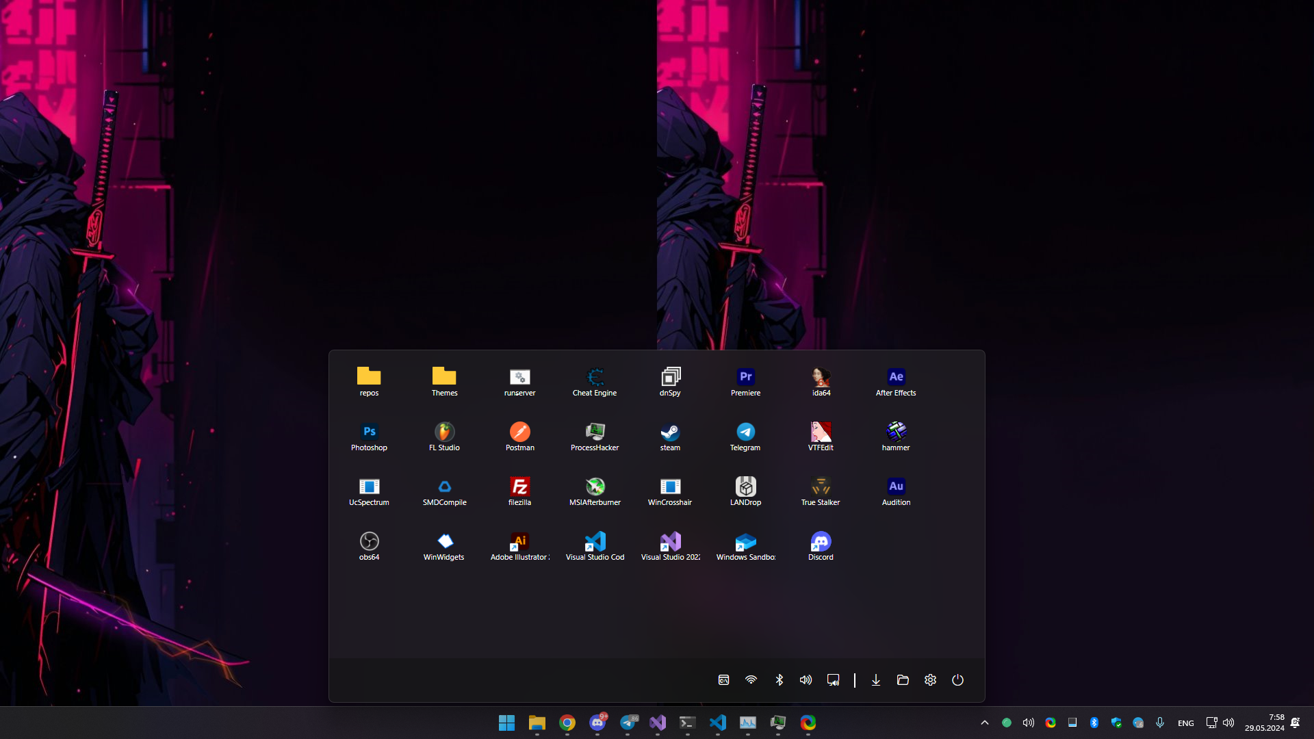Click the launcher power button

click(x=957, y=680)
